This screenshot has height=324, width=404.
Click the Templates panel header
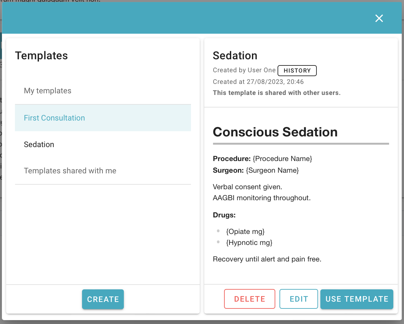[42, 55]
